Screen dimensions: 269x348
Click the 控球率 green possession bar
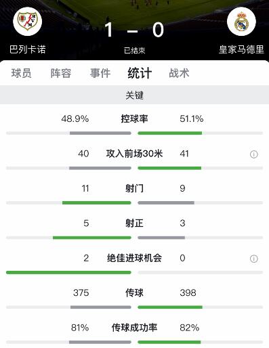[170, 133]
